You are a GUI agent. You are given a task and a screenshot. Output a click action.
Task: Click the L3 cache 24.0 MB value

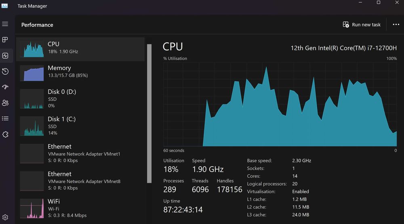click(301, 215)
